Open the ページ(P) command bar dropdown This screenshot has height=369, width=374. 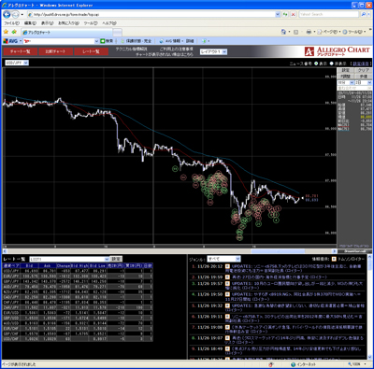pos(329,32)
